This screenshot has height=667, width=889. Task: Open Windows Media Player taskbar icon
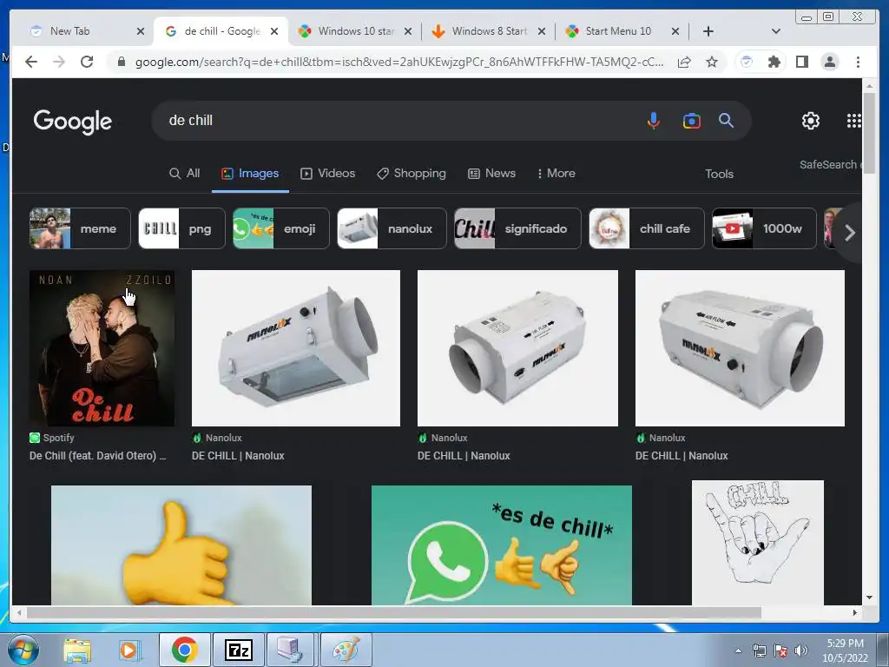[x=128, y=650]
